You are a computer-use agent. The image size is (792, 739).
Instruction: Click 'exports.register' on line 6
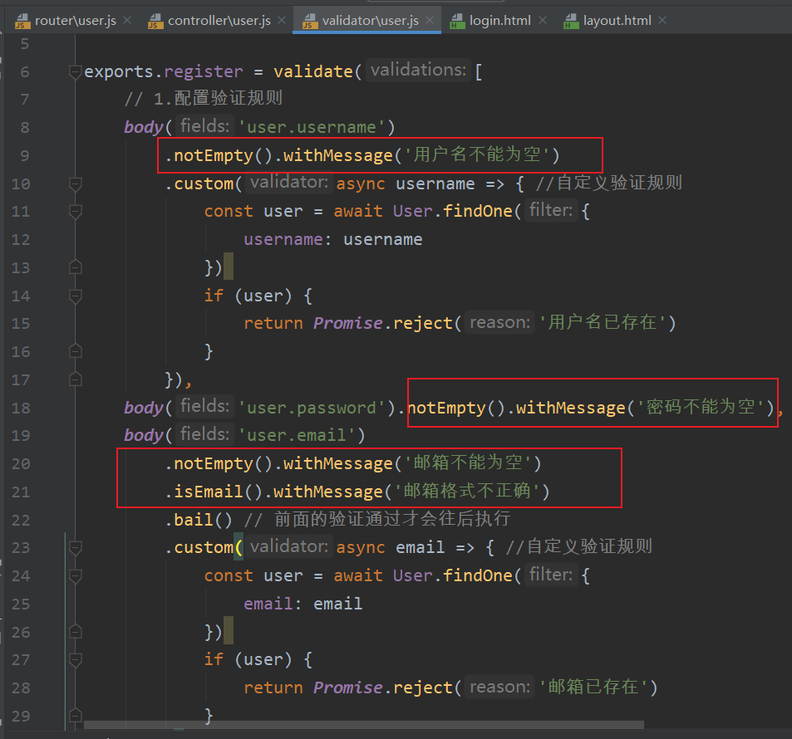click(163, 71)
